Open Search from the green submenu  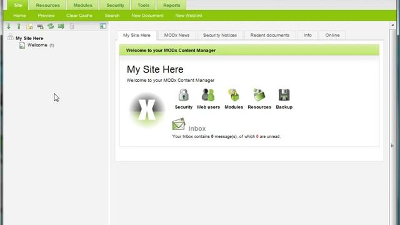coord(112,16)
